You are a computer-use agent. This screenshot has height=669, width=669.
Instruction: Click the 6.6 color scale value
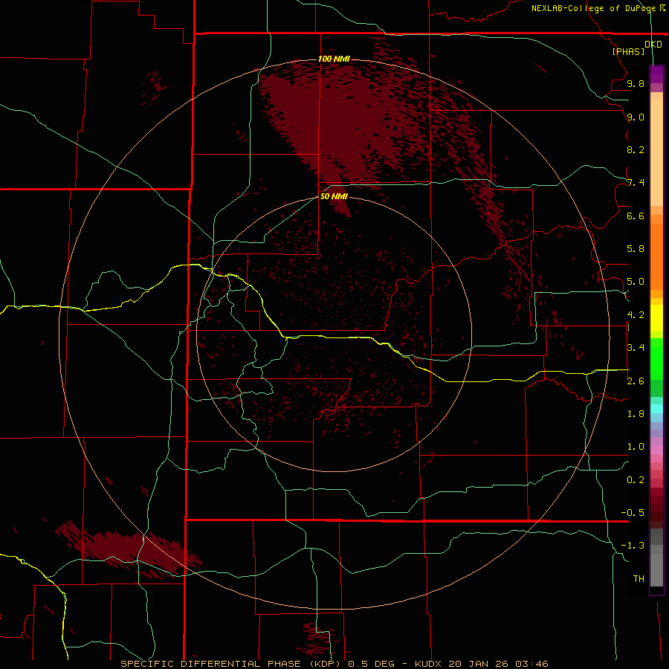[636, 216]
